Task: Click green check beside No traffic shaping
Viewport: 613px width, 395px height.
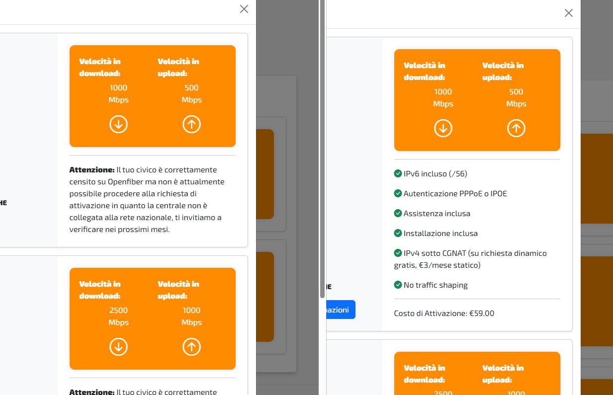Action: (398, 285)
